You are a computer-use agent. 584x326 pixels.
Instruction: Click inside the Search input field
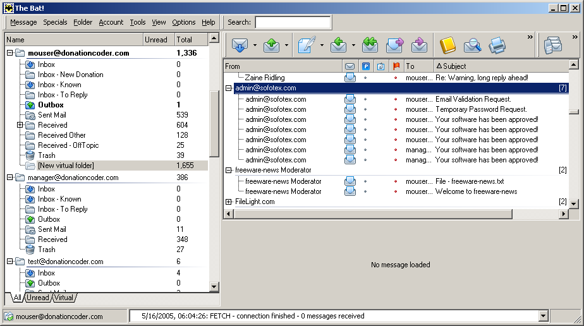point(293,22)
